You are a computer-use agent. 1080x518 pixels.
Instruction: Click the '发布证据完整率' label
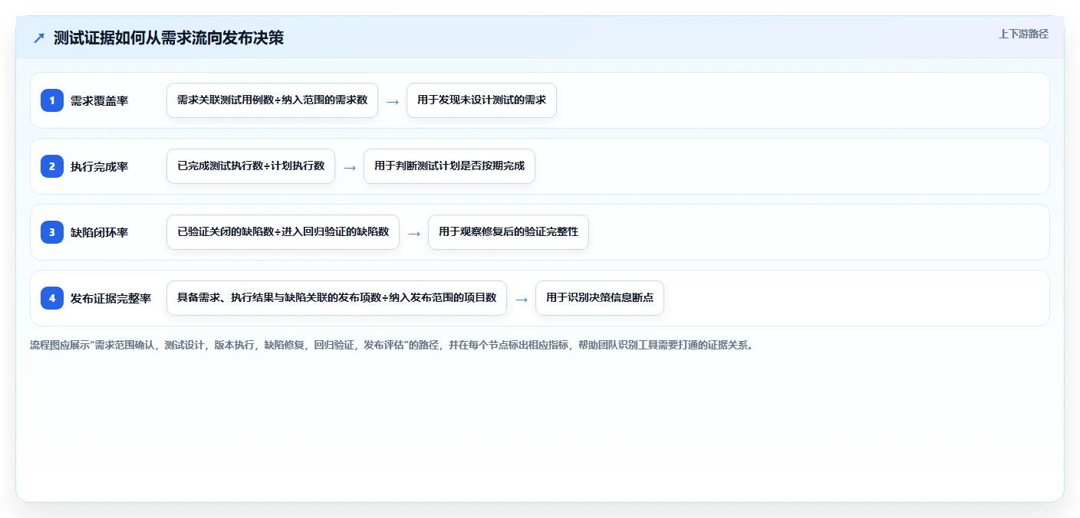tap(110, 298)
